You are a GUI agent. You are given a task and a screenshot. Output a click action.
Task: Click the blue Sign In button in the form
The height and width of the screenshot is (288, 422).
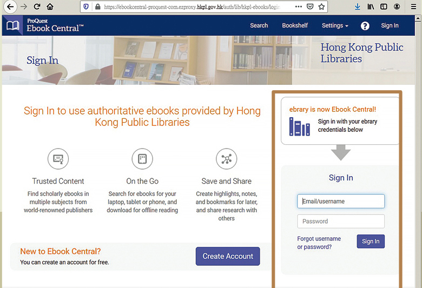pos(371,241)
